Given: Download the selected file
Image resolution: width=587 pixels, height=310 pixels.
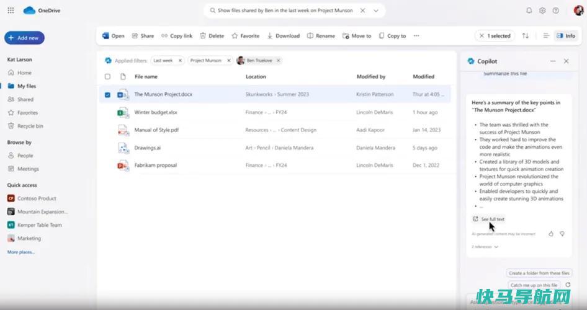Looking at the screenshot, I should pos(283,36).
